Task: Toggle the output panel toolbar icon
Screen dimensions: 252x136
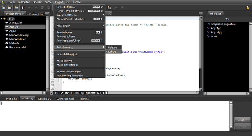Action: pyautogui.click(x=16, y=8)
